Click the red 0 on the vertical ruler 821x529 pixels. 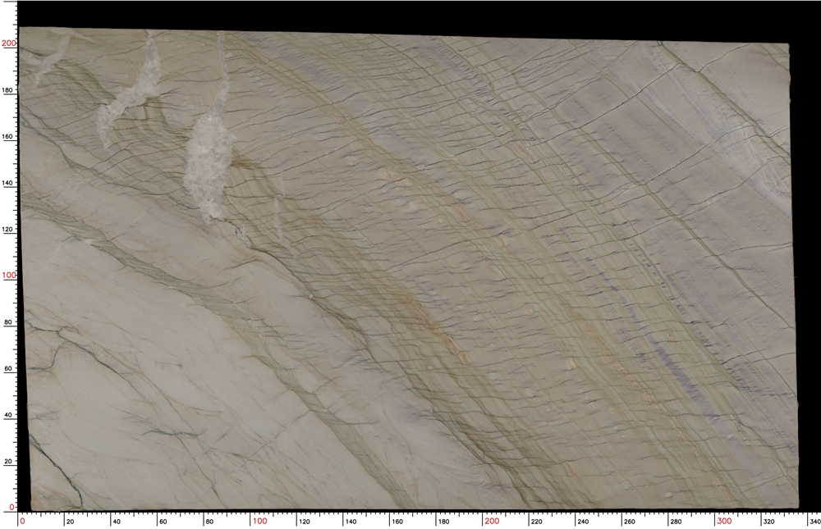click(12, 507)
